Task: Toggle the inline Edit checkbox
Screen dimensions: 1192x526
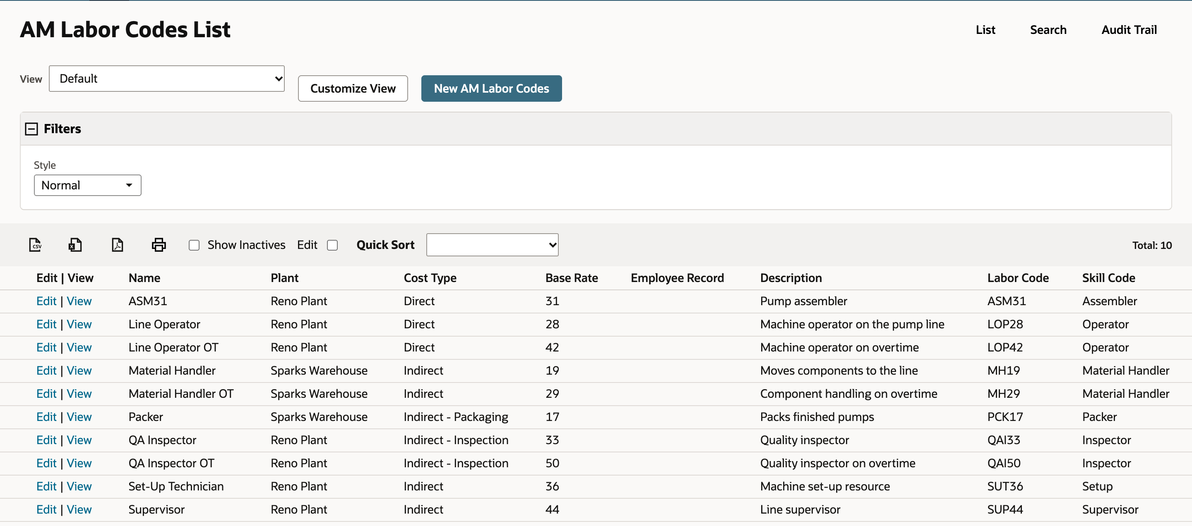Action: pyautogui.click(x=332, y=245)
